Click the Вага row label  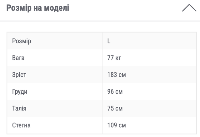click(x=18, y=58)
